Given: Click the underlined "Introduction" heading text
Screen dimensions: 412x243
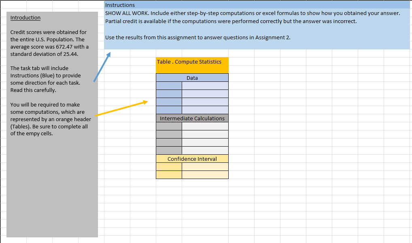Looking at the screenshot, I should coord(25,17).
